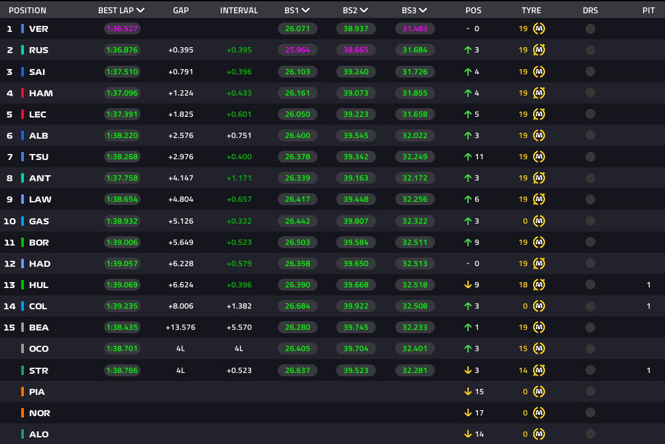Click the green position arrow for BOR
665x444 pixels.
click(x=468, y=242)
